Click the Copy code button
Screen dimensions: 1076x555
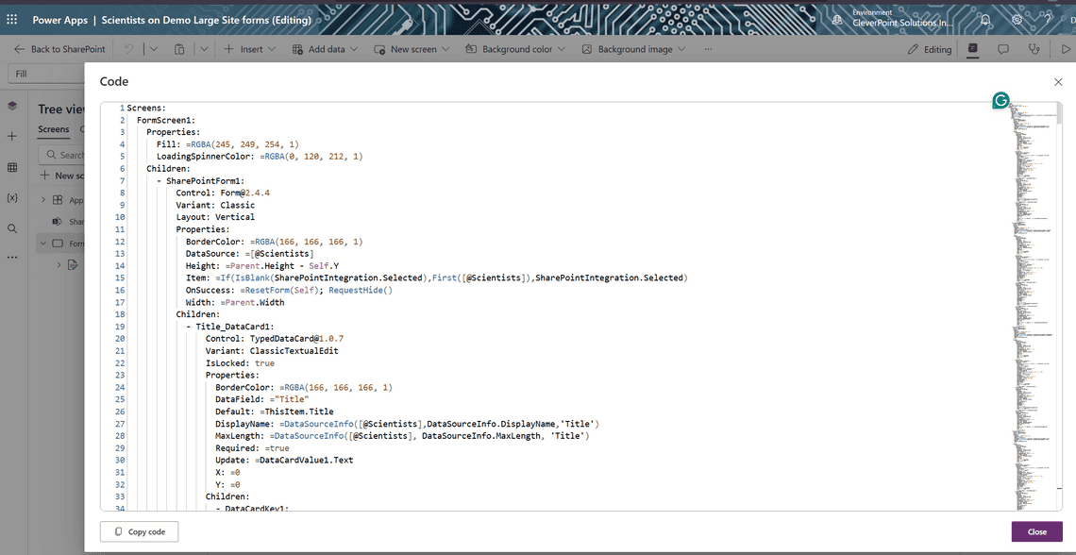[x=139, y=531]
